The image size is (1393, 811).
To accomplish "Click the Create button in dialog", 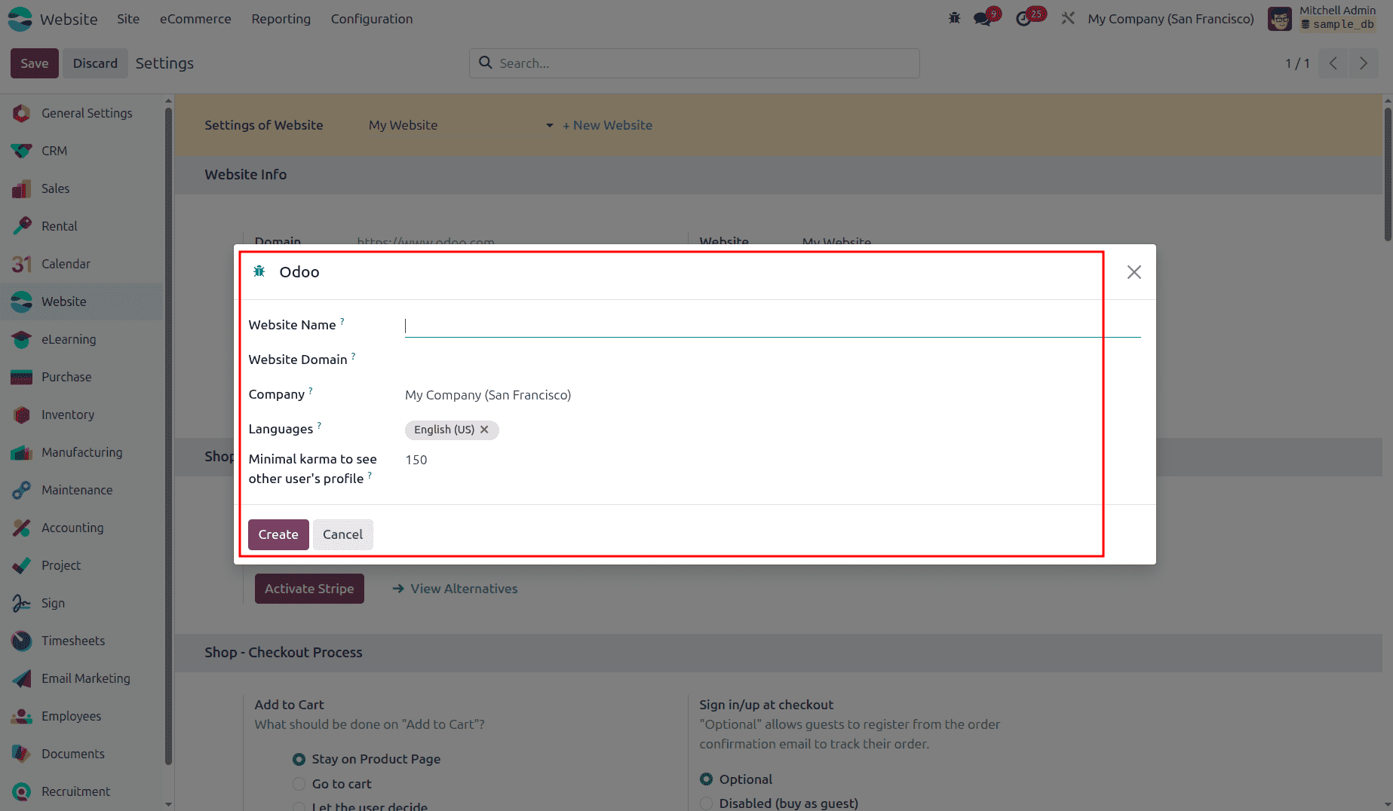I will click(278, 534).
